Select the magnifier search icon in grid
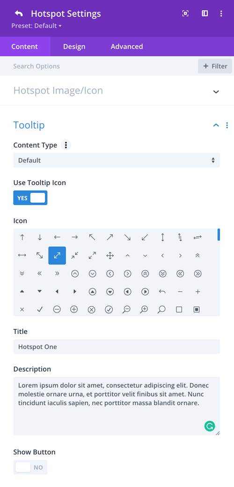This screenshot has height=487, width=234. (x=161, y=310)
